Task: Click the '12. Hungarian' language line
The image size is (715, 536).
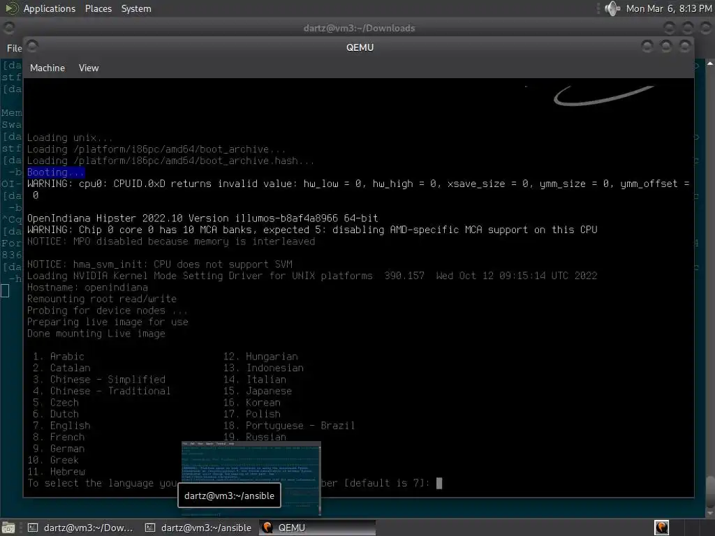Action: [260, 357]
